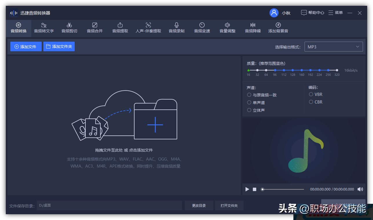Set quality slider to 320 kbit/s

coord(337,70)
